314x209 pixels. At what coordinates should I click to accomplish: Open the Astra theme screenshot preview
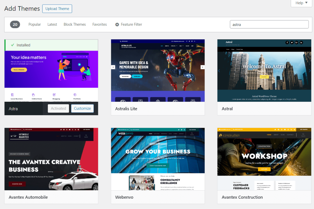[51, 76]
